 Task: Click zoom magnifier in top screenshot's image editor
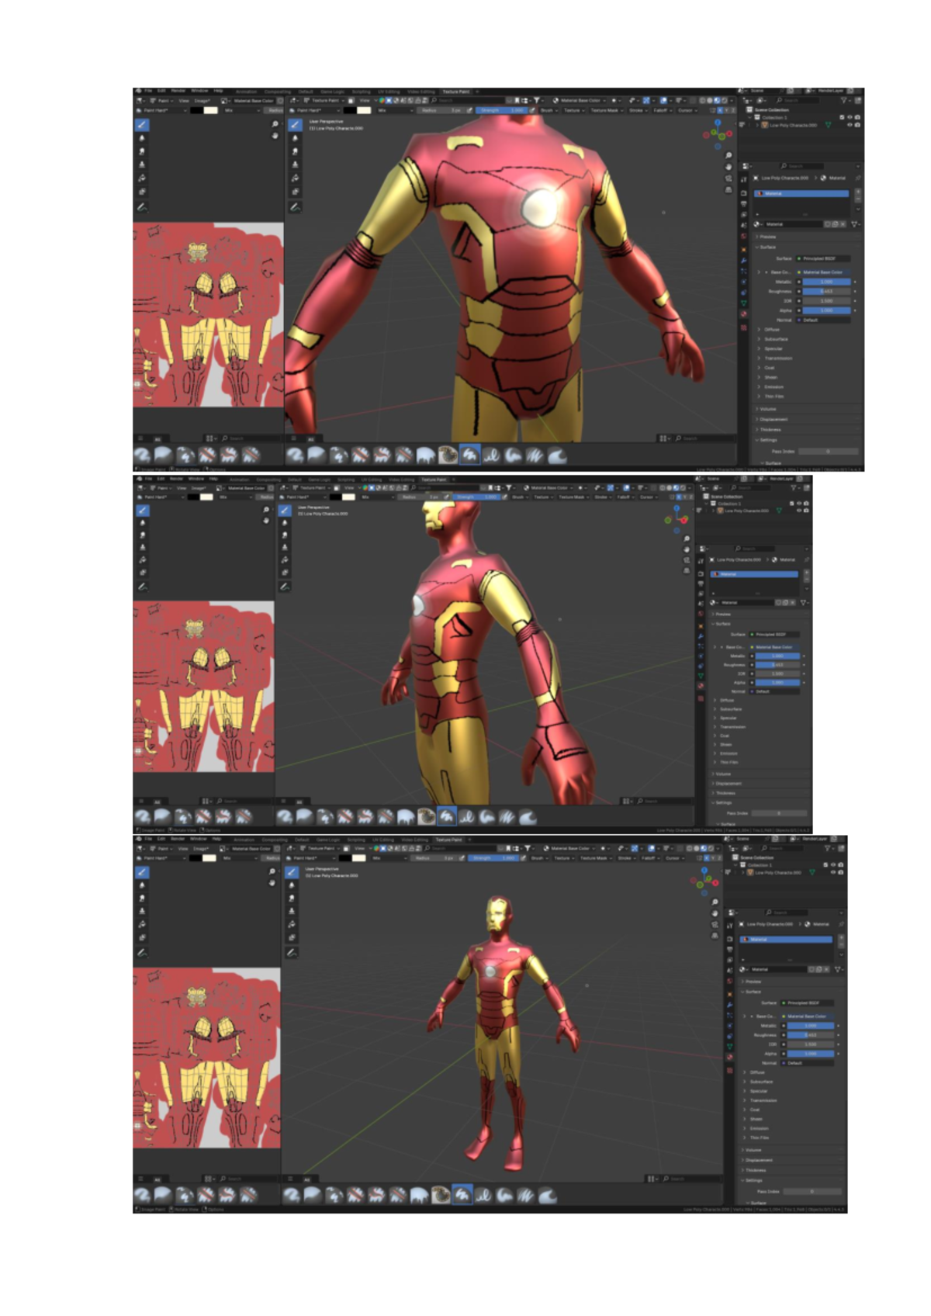point(275,124)
